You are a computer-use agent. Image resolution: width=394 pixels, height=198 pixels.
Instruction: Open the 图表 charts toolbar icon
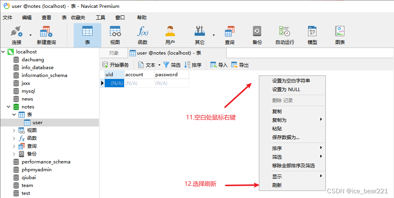click(340, 31)
